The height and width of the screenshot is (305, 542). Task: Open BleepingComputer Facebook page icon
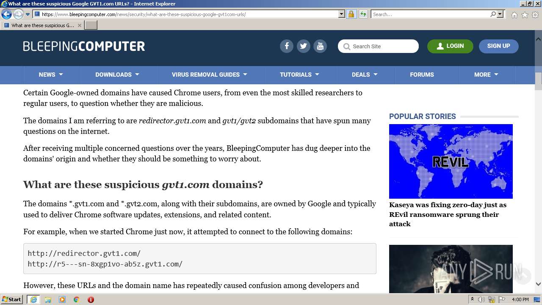(287, 46)
